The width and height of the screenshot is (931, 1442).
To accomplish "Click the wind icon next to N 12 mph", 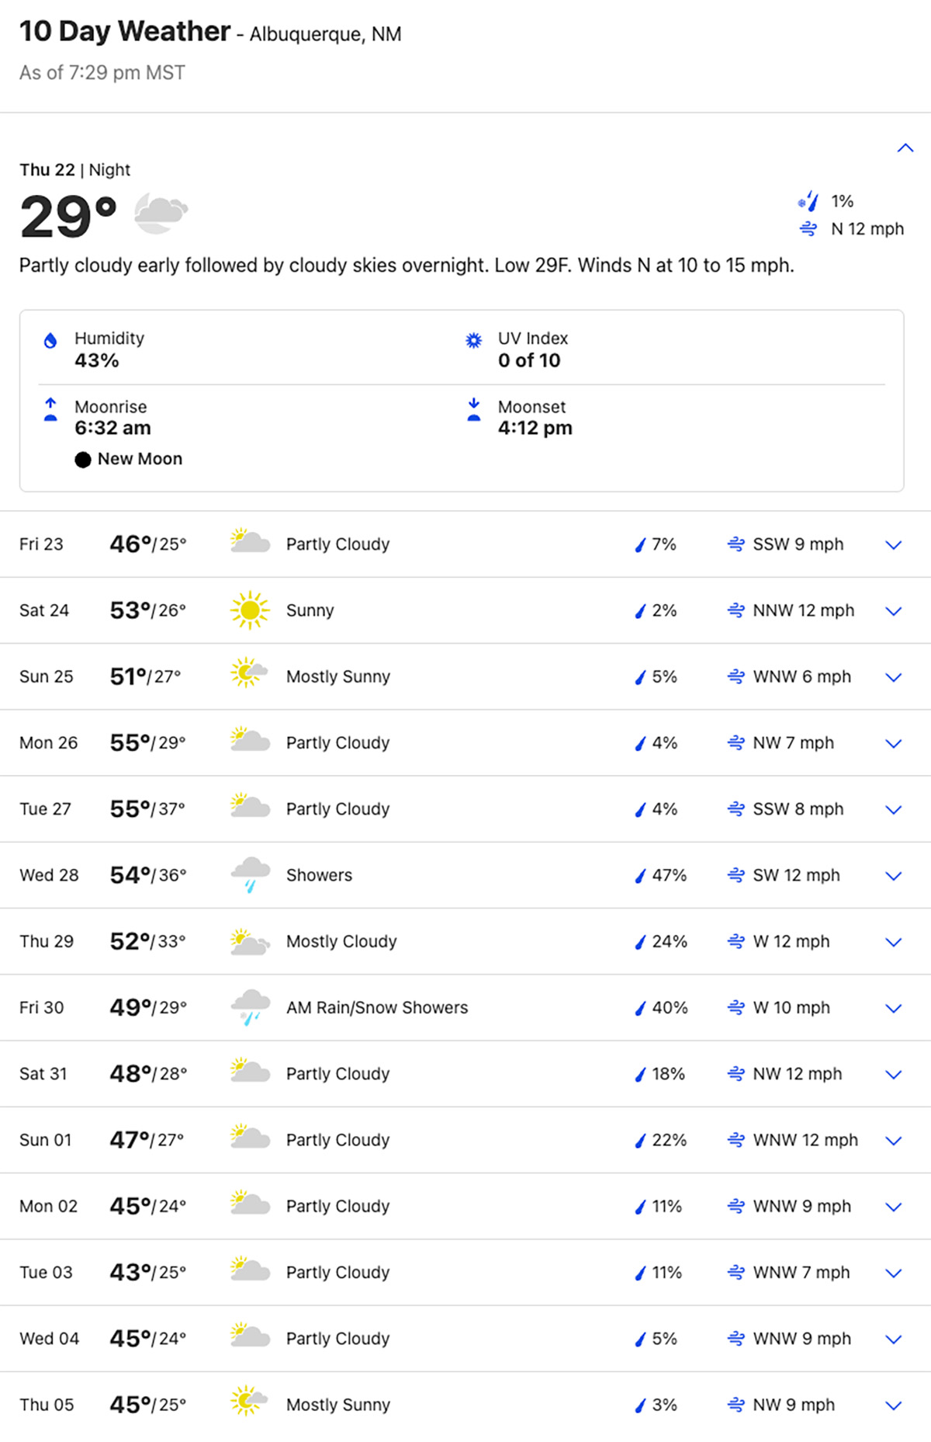I will pos(808,229).
